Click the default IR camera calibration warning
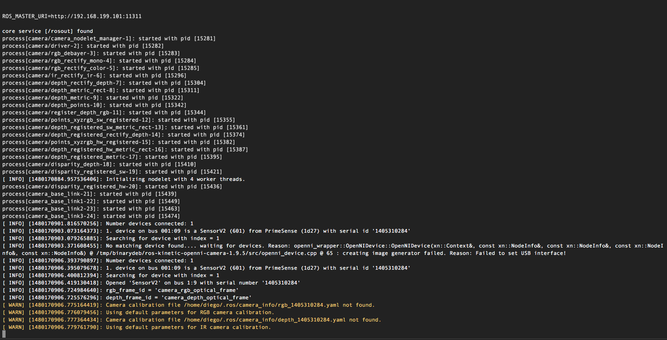The image size is (667, 340). 137,327
